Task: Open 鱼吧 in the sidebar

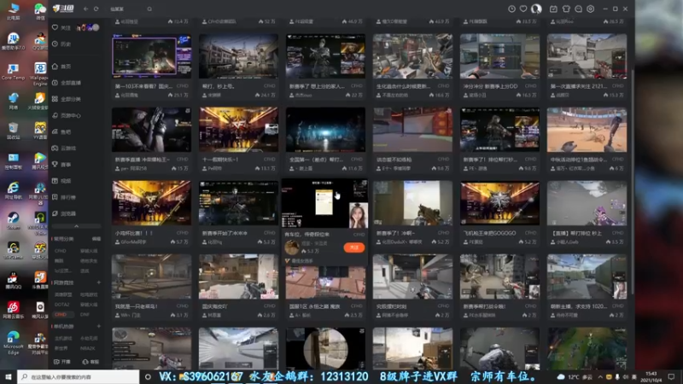Action: [61, 132]
